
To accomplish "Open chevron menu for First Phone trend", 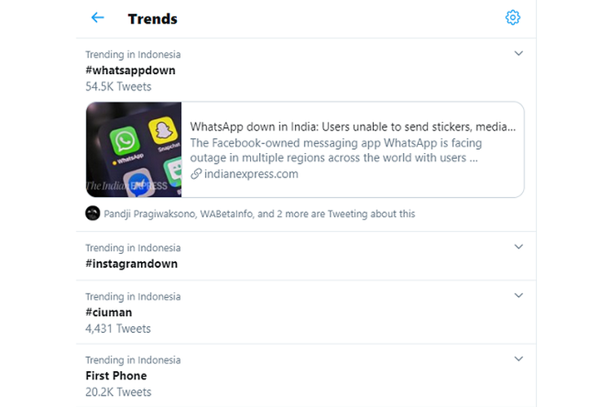I will pyautogui.click(x=518, y=359).
